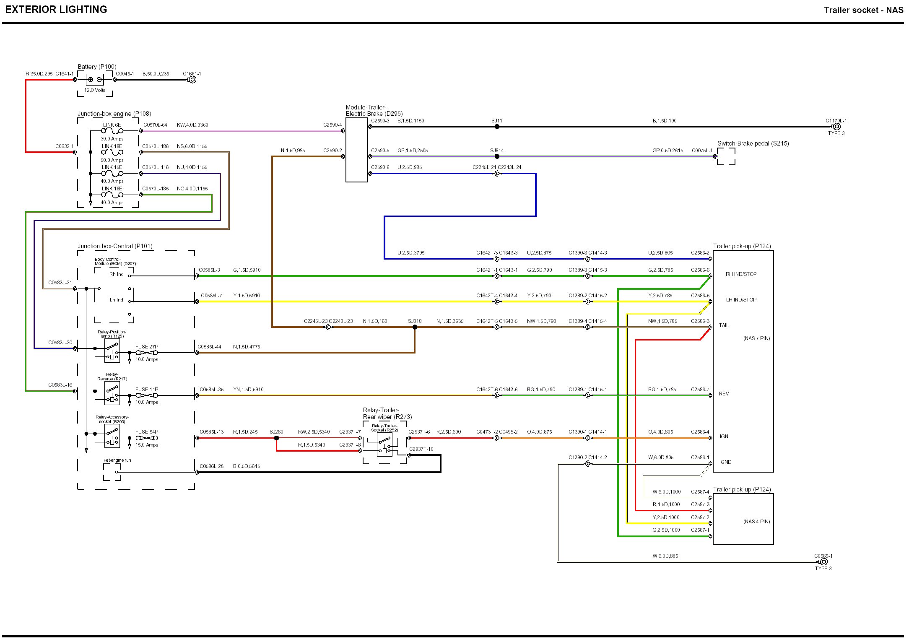Click the SJ814 splice on GP wire
The width and height of the screenshot is (909, 642).
point(497,156)
